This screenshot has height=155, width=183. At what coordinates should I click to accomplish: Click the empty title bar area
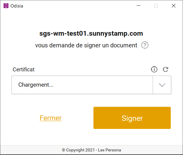tap(75, 6)
